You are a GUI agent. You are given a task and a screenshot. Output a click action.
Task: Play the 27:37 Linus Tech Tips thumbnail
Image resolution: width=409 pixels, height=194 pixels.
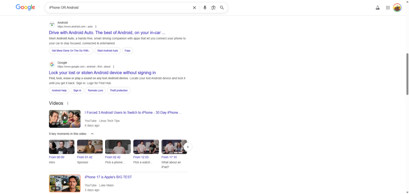click(65, 119)
